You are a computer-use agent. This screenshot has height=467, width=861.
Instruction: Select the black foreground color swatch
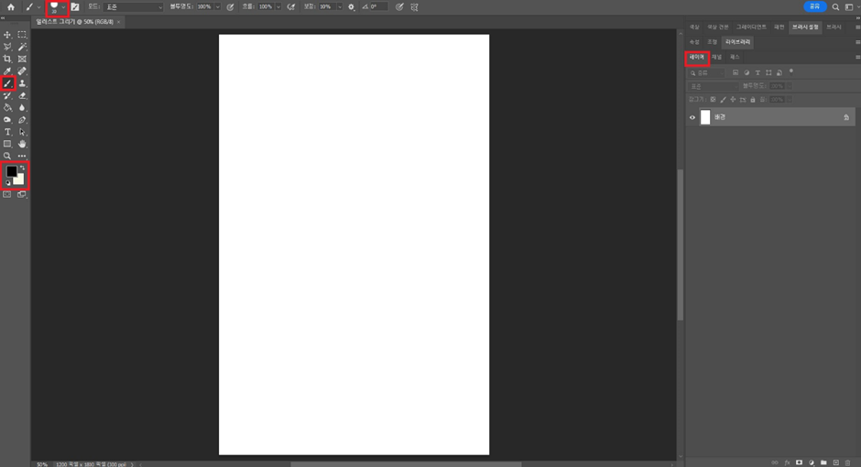[11, 171]
